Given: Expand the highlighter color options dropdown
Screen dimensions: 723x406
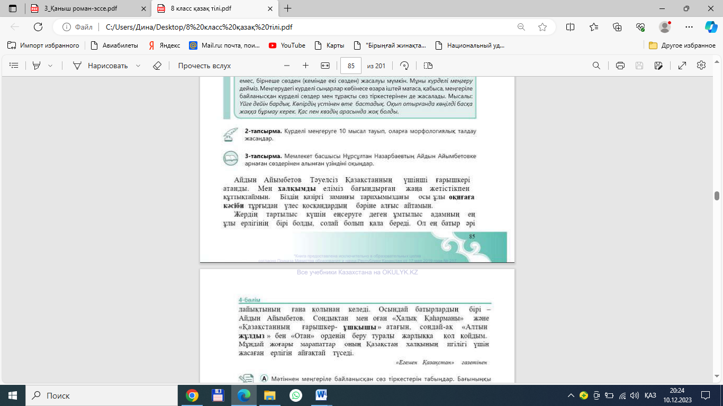Looking at the screenshot, I should pyautogui.click(x=50, y=66).
